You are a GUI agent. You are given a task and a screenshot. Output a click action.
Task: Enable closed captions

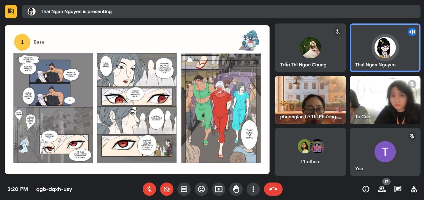point(184,189)
